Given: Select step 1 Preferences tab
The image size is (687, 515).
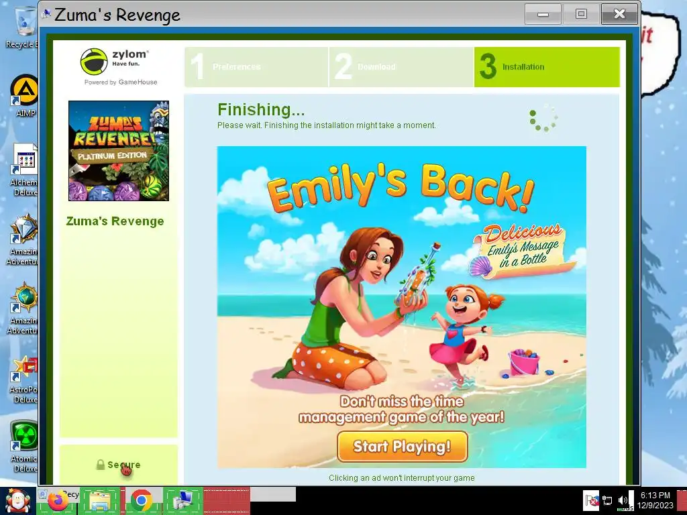Looking at the screenshot, I should click(256, 66).
